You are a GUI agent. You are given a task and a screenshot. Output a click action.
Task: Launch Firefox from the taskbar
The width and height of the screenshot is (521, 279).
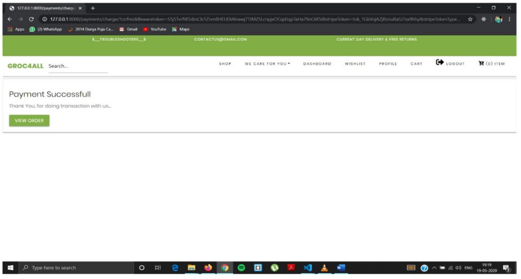pos(208,268)
